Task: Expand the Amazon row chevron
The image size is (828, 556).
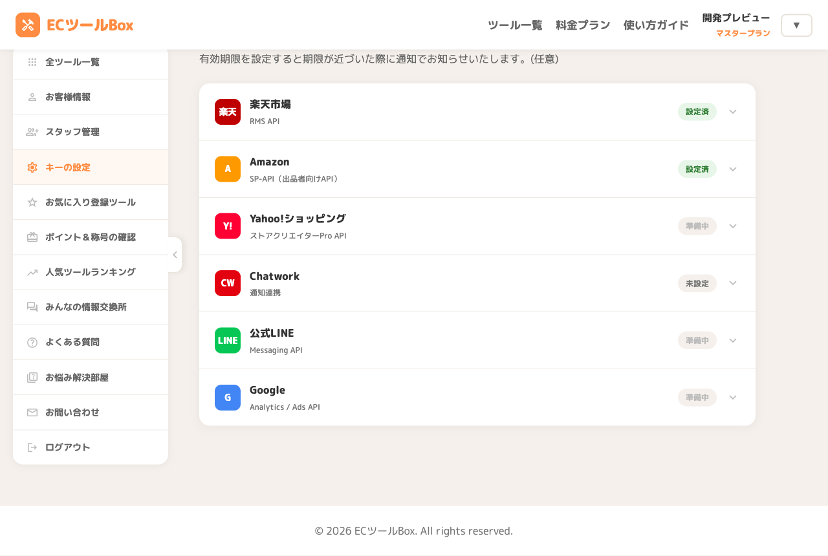Action: click(733, 169)
